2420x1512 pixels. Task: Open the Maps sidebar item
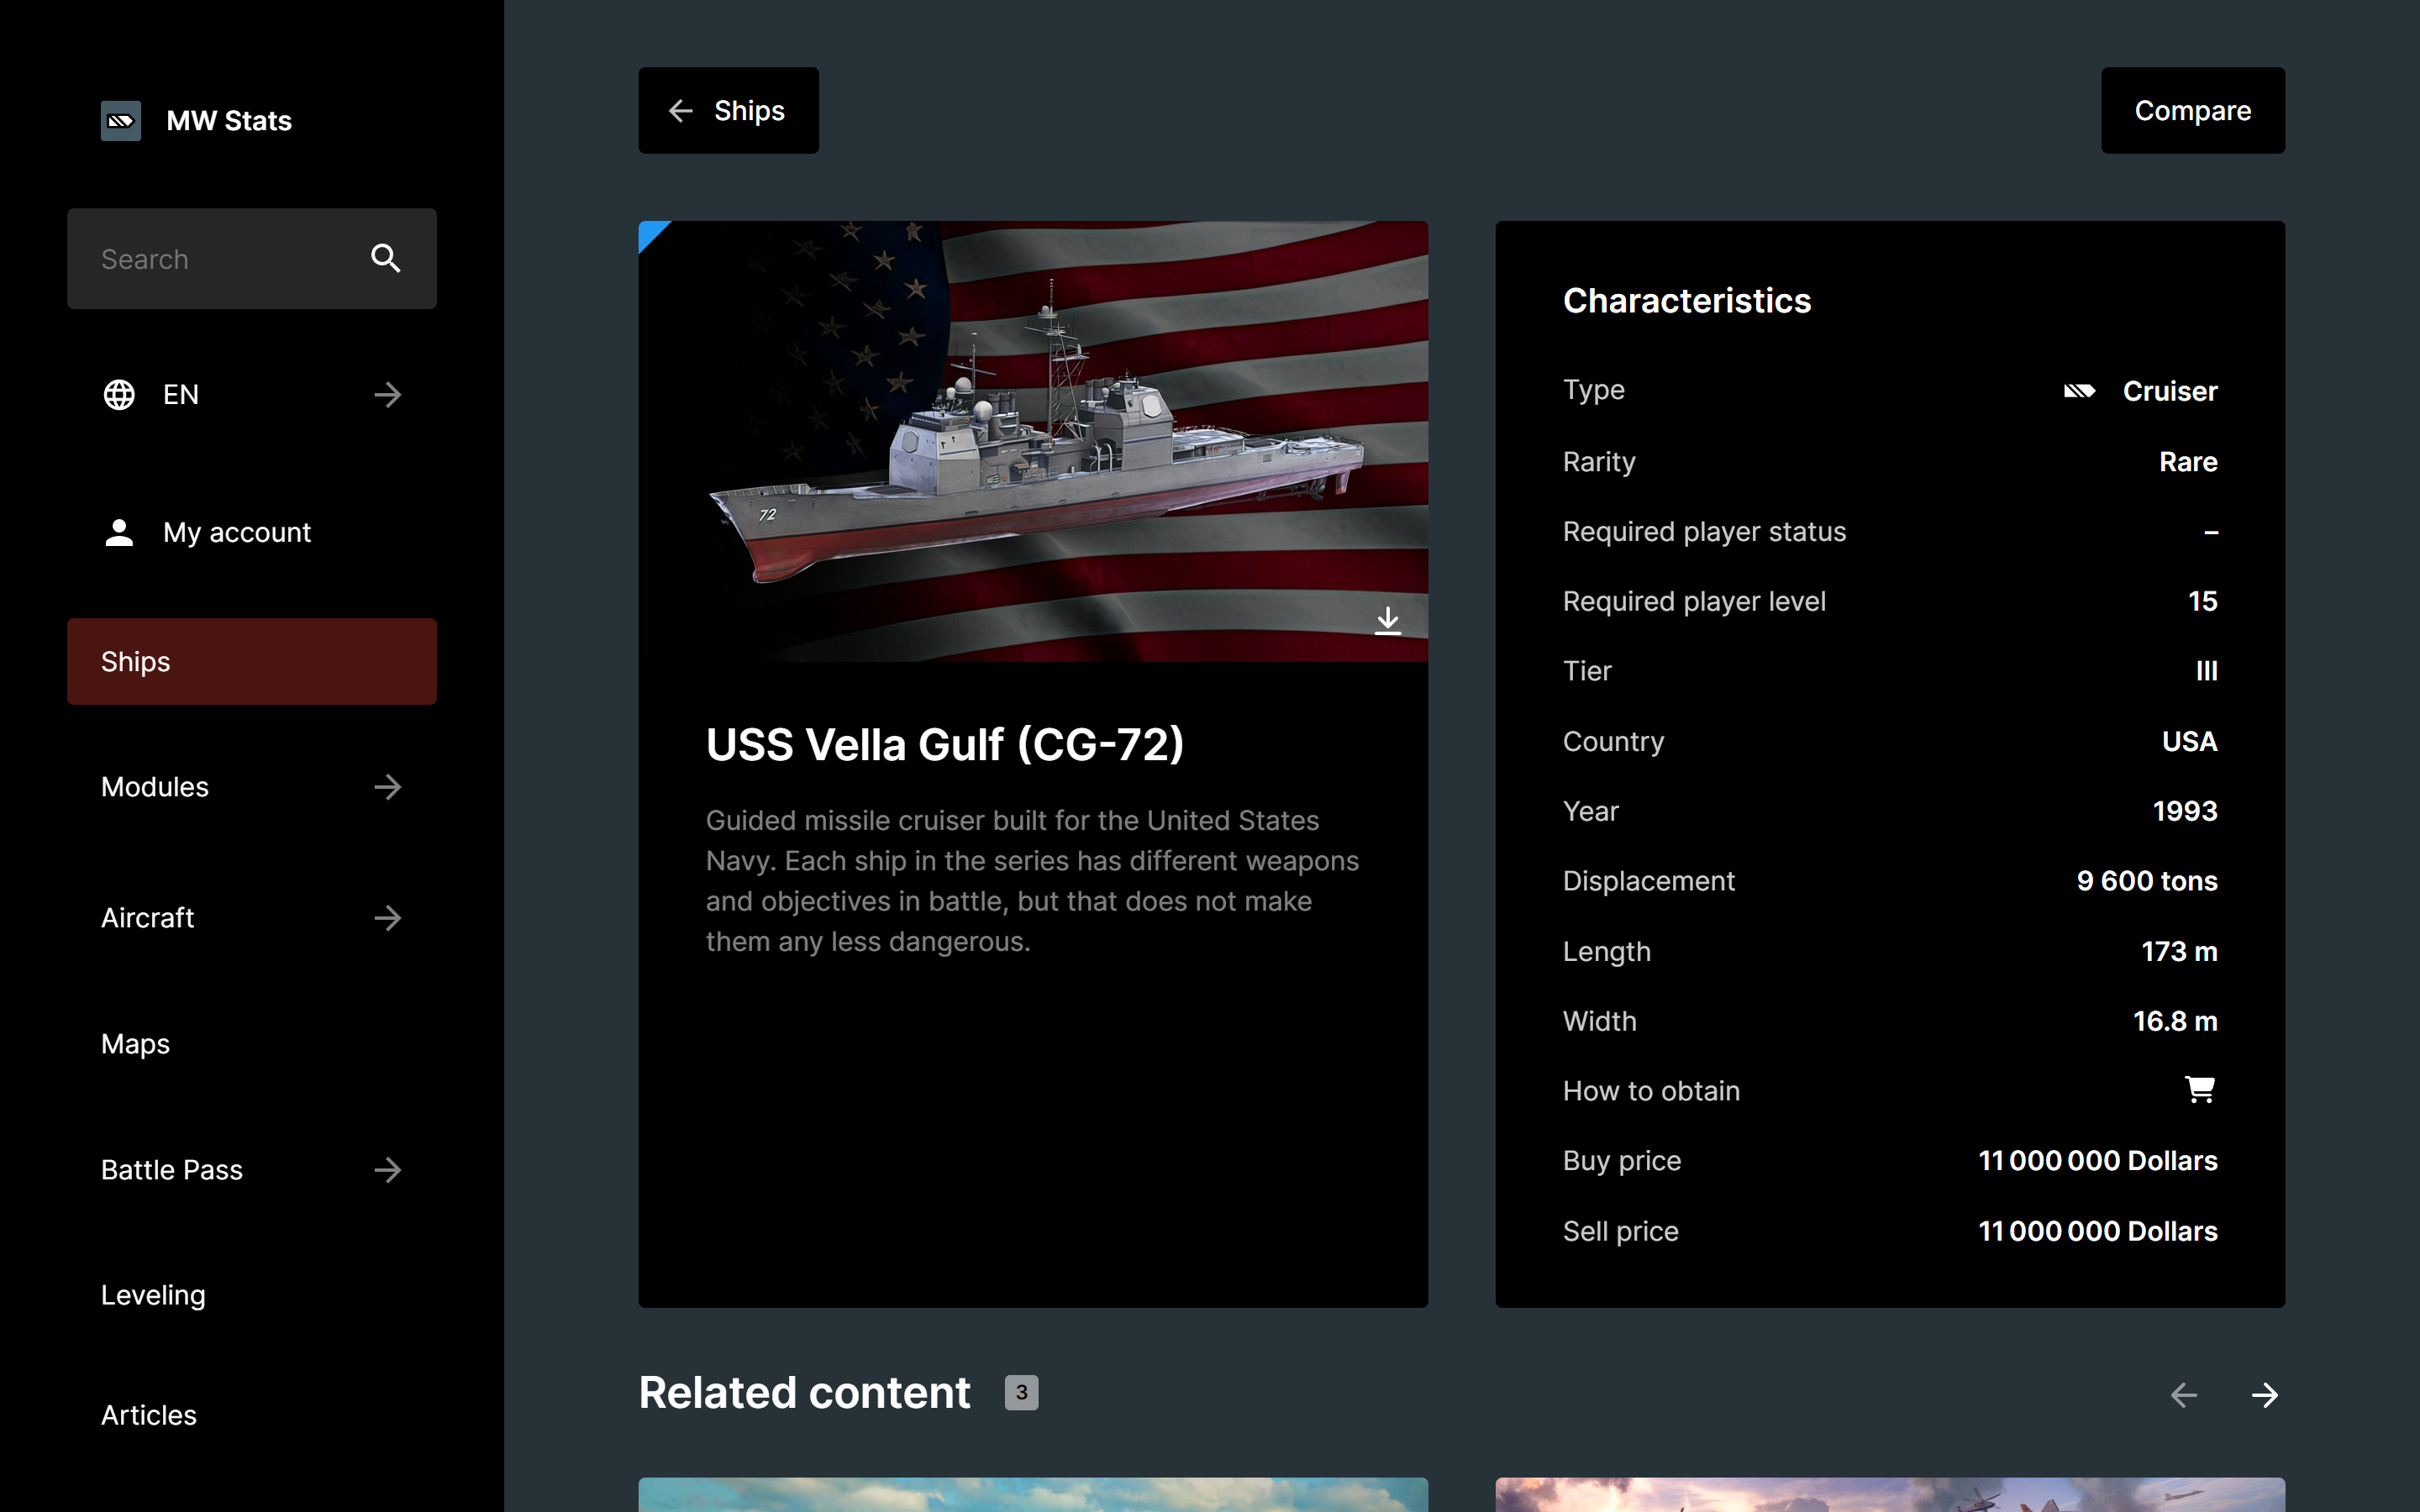pos(136,1044)
